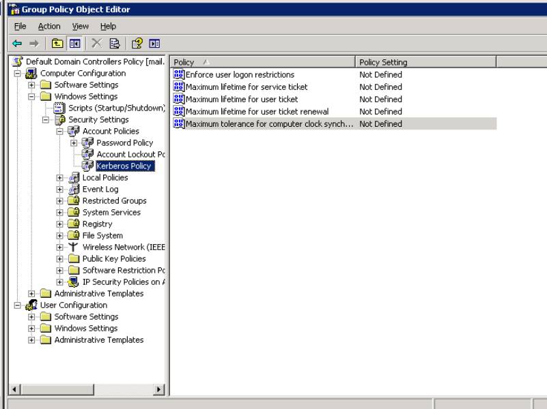Click the Account Lockout Policy icon
Image resolution: width=547 pixels, height=409 pixels.
(87, 154)
